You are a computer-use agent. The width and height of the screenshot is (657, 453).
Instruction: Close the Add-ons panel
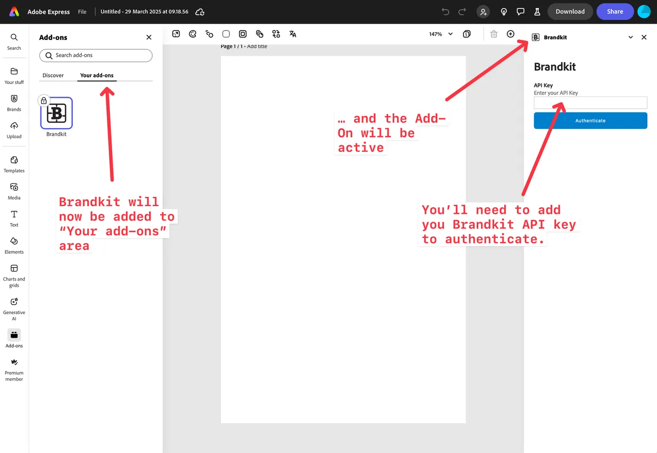(x=149, y=37)
